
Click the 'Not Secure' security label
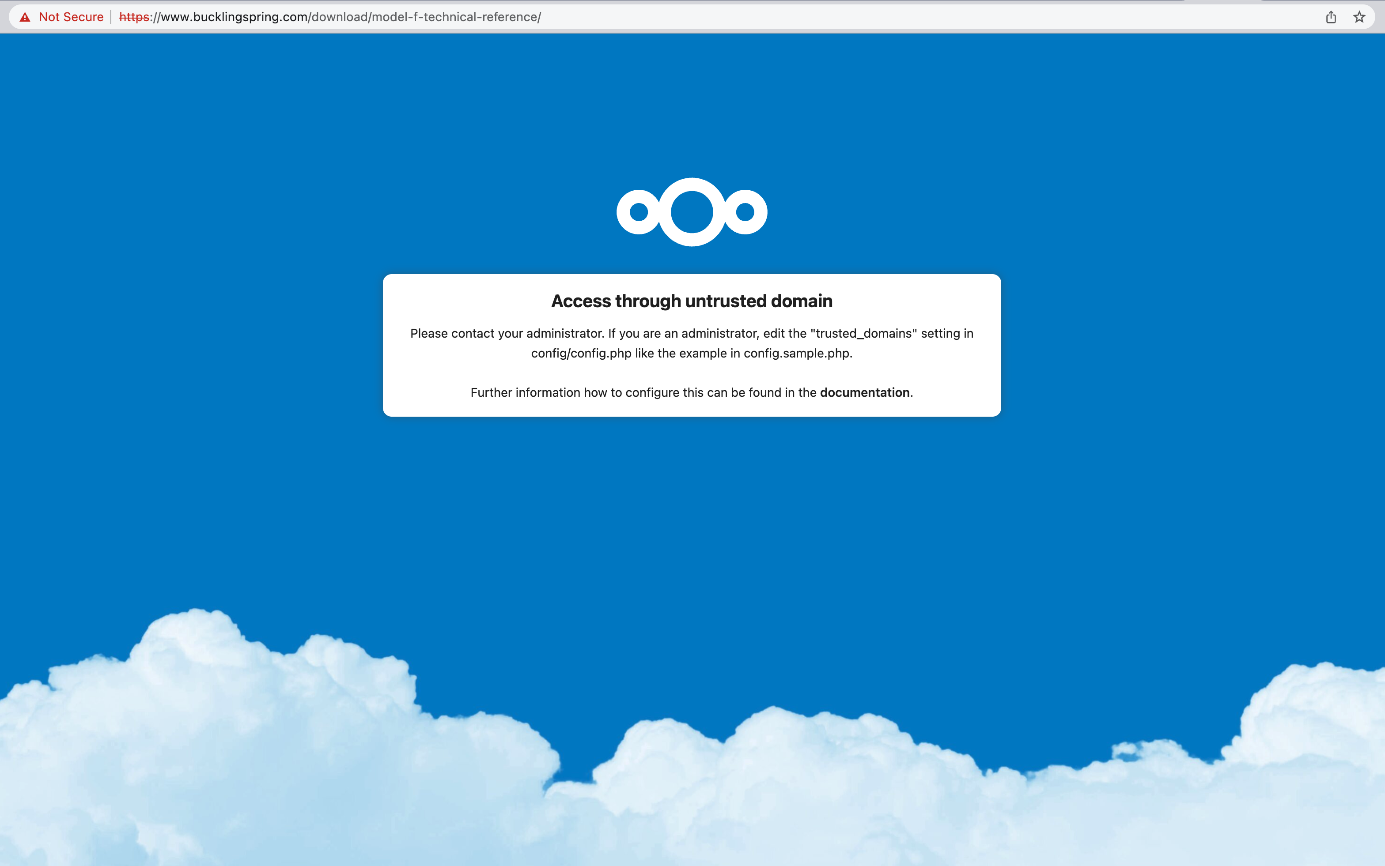point(71,17)
